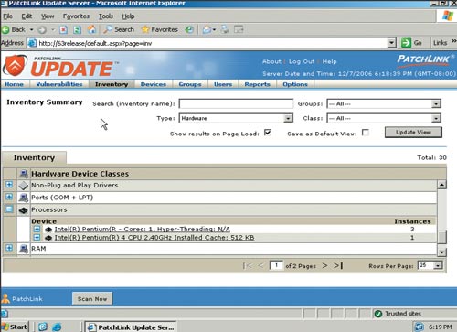Stop page loading with Stop icon
457x332 pixels.
pos(63,29)
